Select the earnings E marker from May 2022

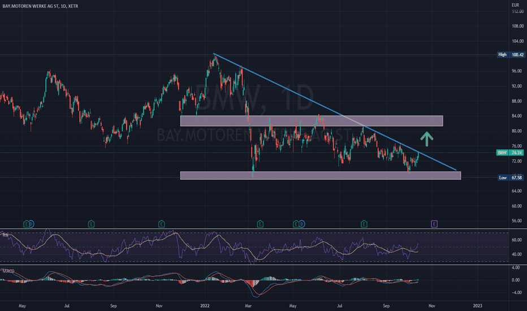pos(296,224)
